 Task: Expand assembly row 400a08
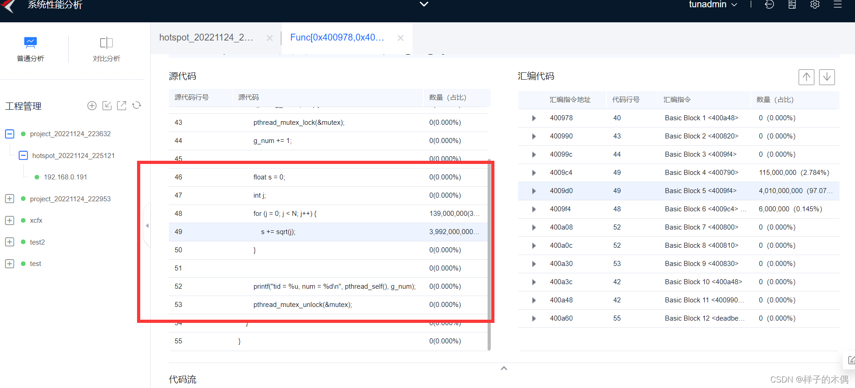(x=534, y=227)
